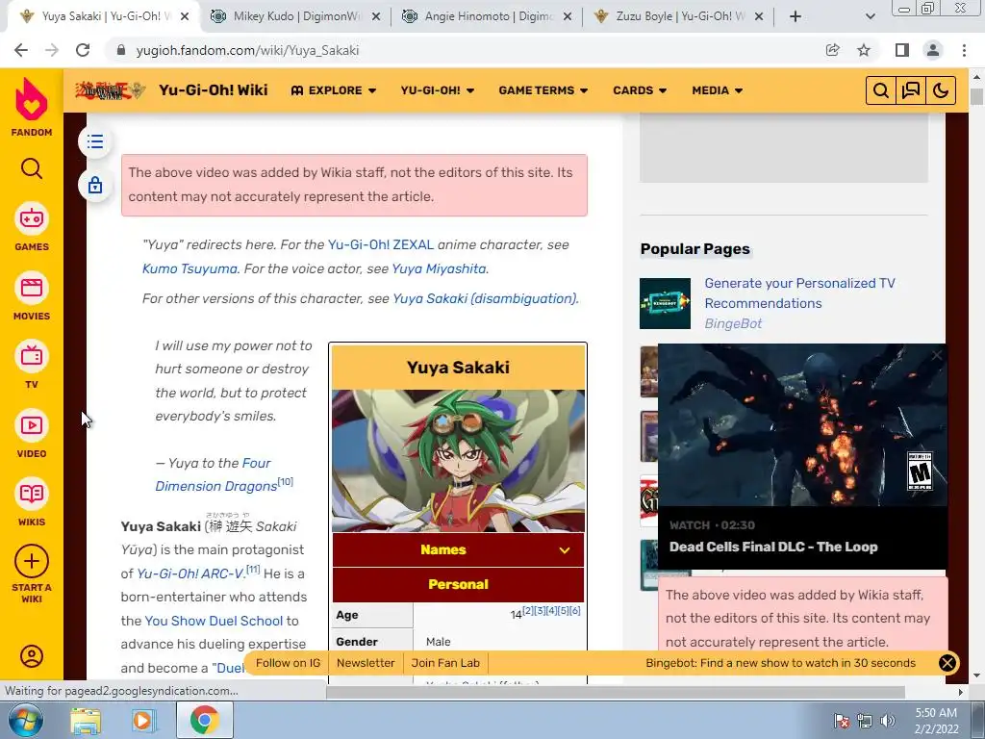The width and height of the screenshot is (985, 739).
Task: Toggle dark theme with the moon icon
Action: tap(941, 90)
